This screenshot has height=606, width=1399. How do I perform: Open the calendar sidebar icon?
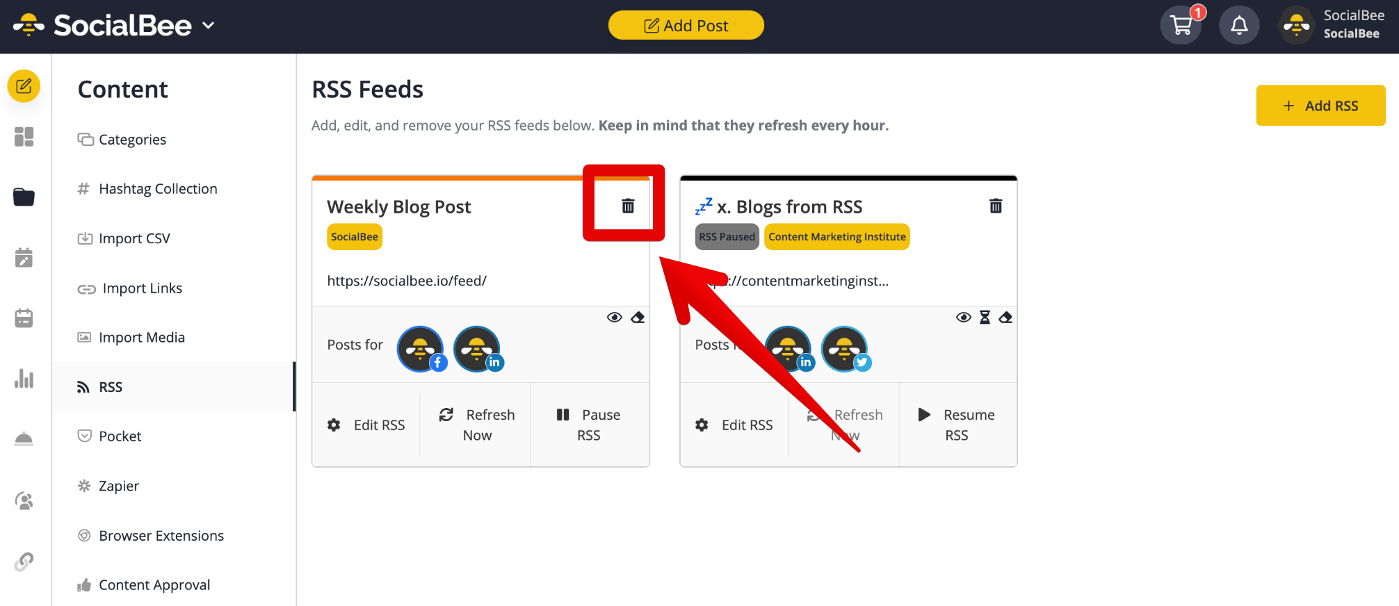pyautogui.click(x=24, y=318)
